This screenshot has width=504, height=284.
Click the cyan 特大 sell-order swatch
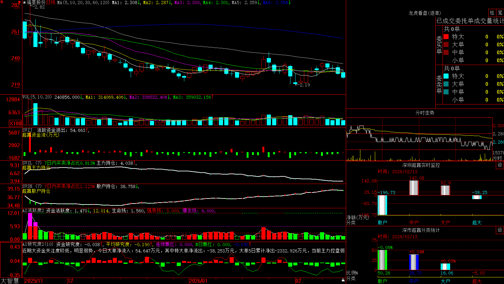tap(446, 76)
